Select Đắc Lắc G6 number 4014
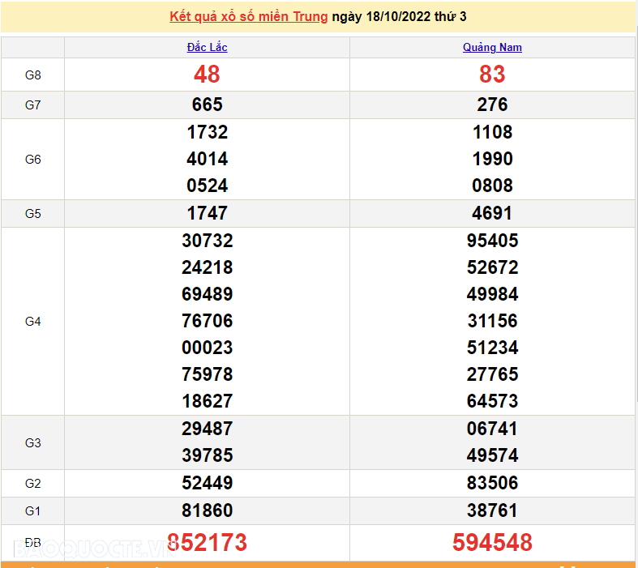The height and width of the screenshot is (568, 638). [x=207, y=159]
